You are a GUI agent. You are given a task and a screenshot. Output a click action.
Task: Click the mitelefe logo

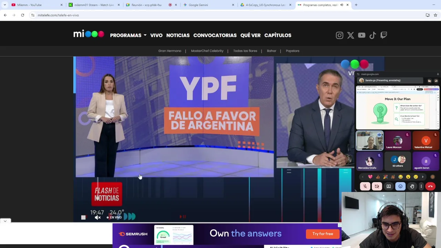(x=89, y=34)
